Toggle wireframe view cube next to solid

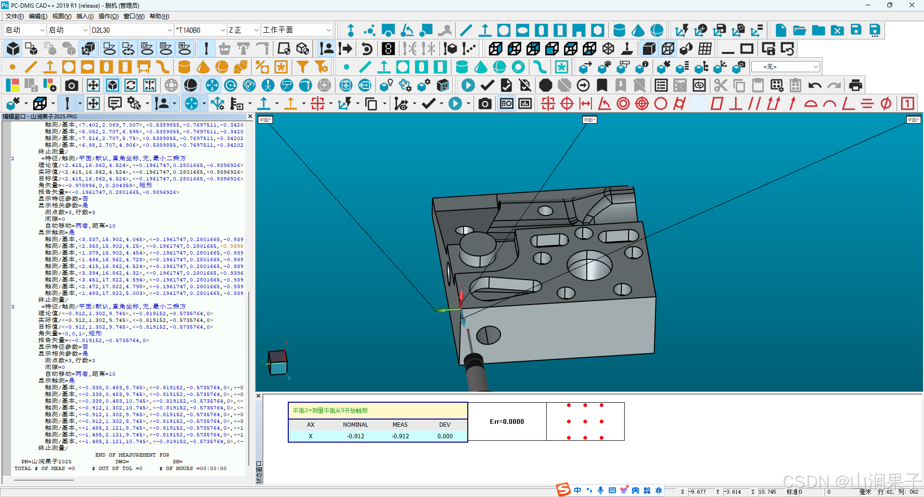click(667, 49)
